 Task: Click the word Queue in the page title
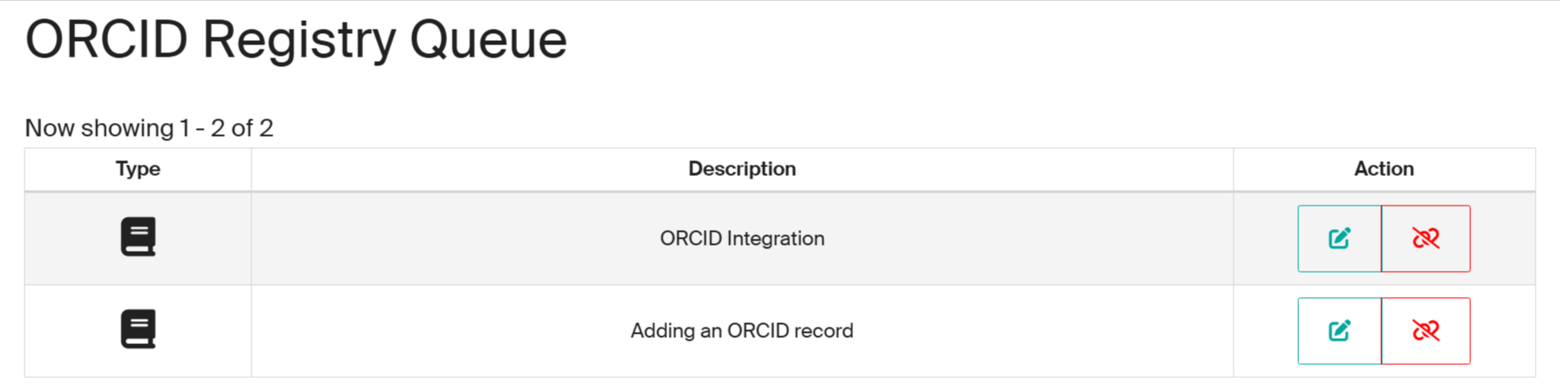click(488, 40)
